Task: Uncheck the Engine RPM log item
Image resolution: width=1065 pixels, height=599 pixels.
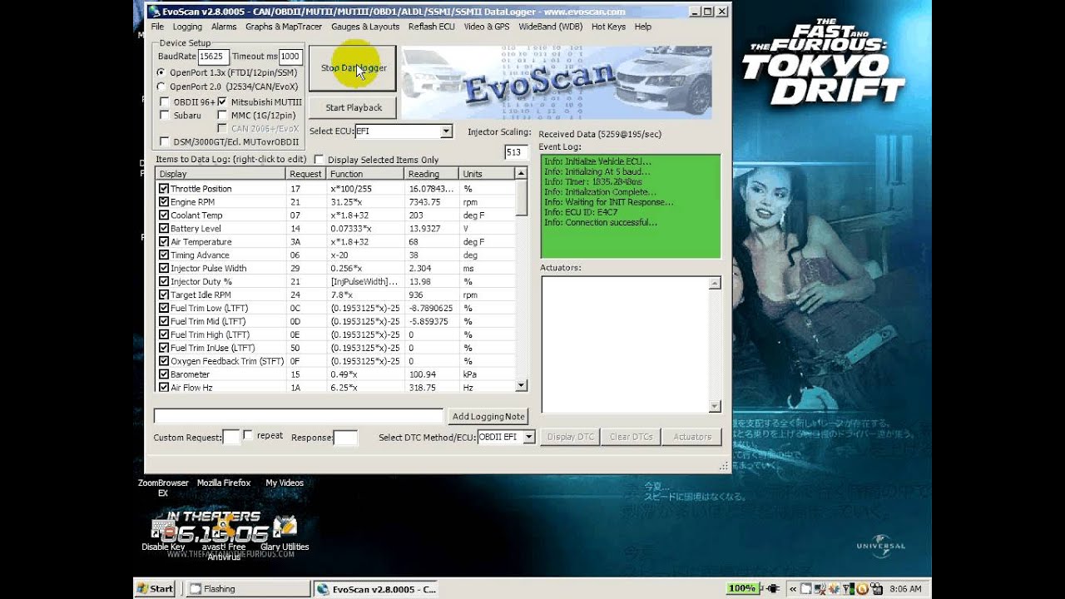Action: [164, 202]
